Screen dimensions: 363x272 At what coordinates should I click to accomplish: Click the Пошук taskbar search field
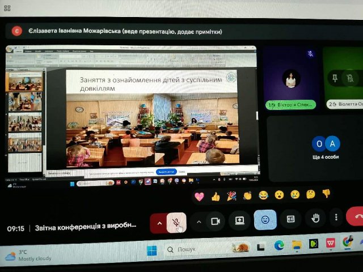coord(208,249)
